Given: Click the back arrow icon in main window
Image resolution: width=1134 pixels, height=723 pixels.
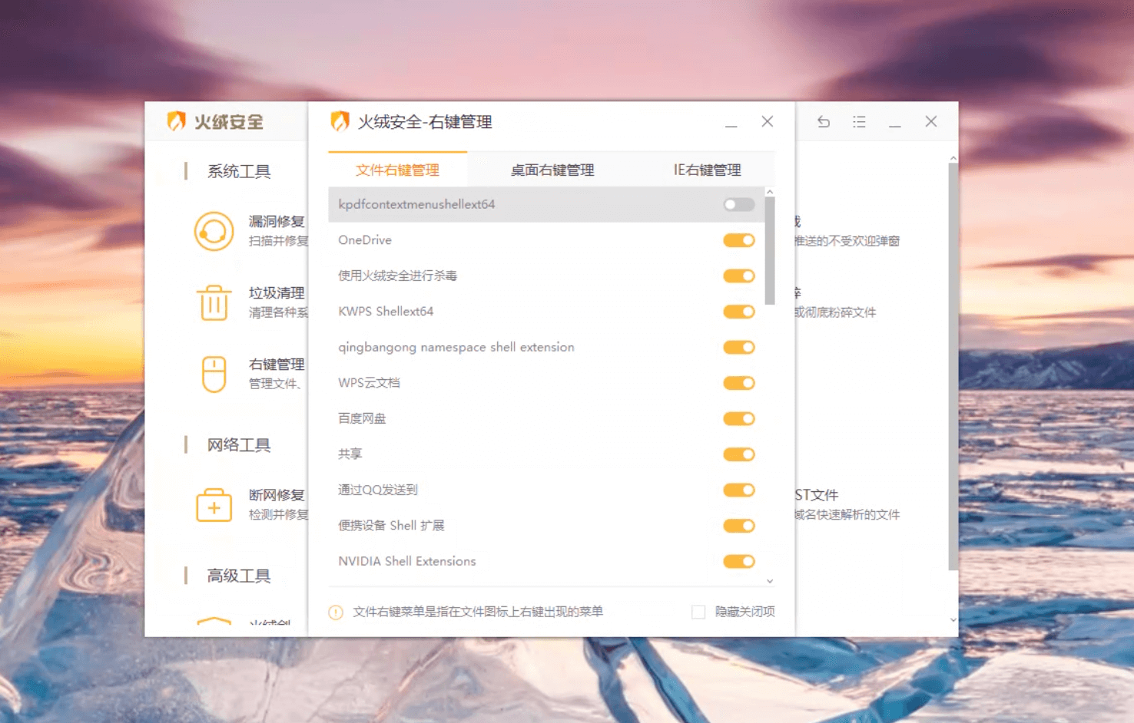Looking at the screenshot, I should coord(824,122).
